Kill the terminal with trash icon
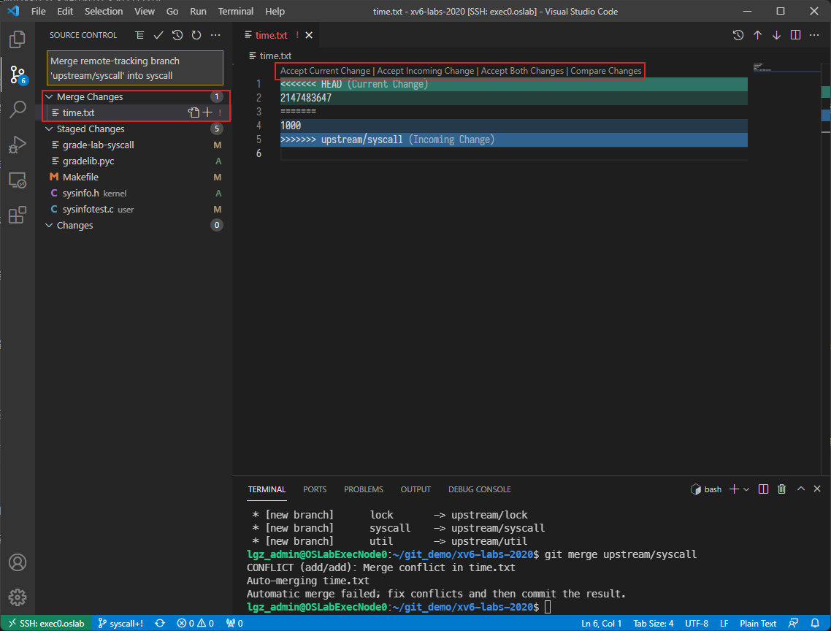 click(781, 489)
